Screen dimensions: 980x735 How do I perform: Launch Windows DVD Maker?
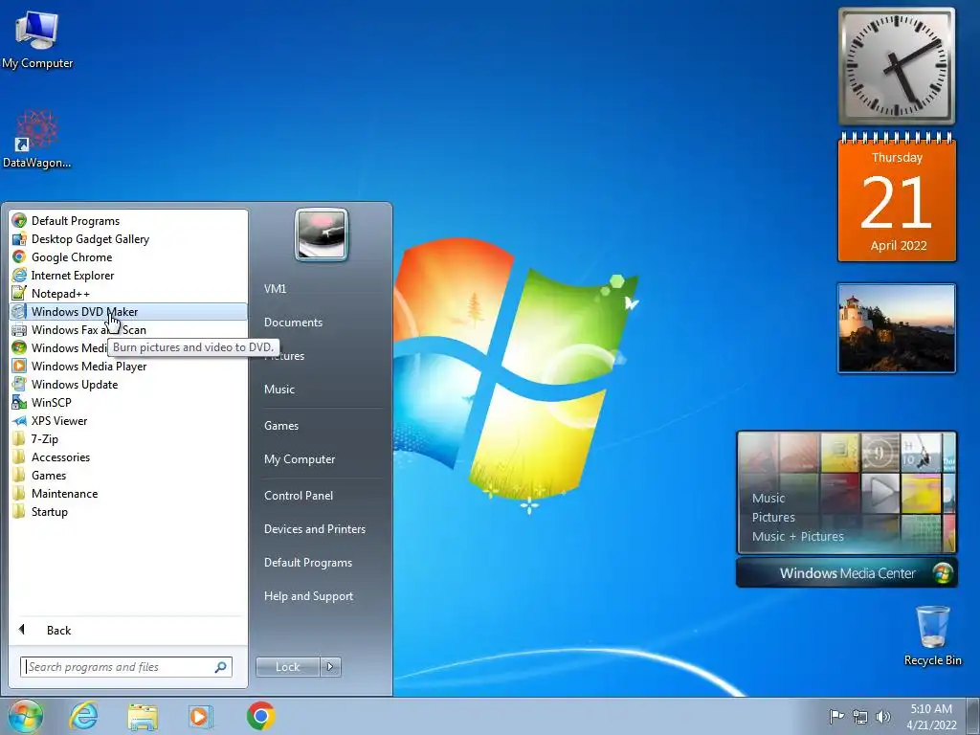click(x=129, y=311)
